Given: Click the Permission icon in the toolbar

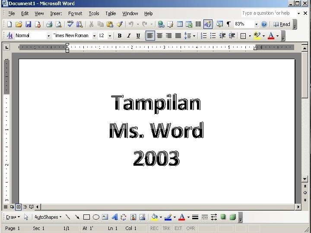Looking at the screenshot, I should [38, 24].
